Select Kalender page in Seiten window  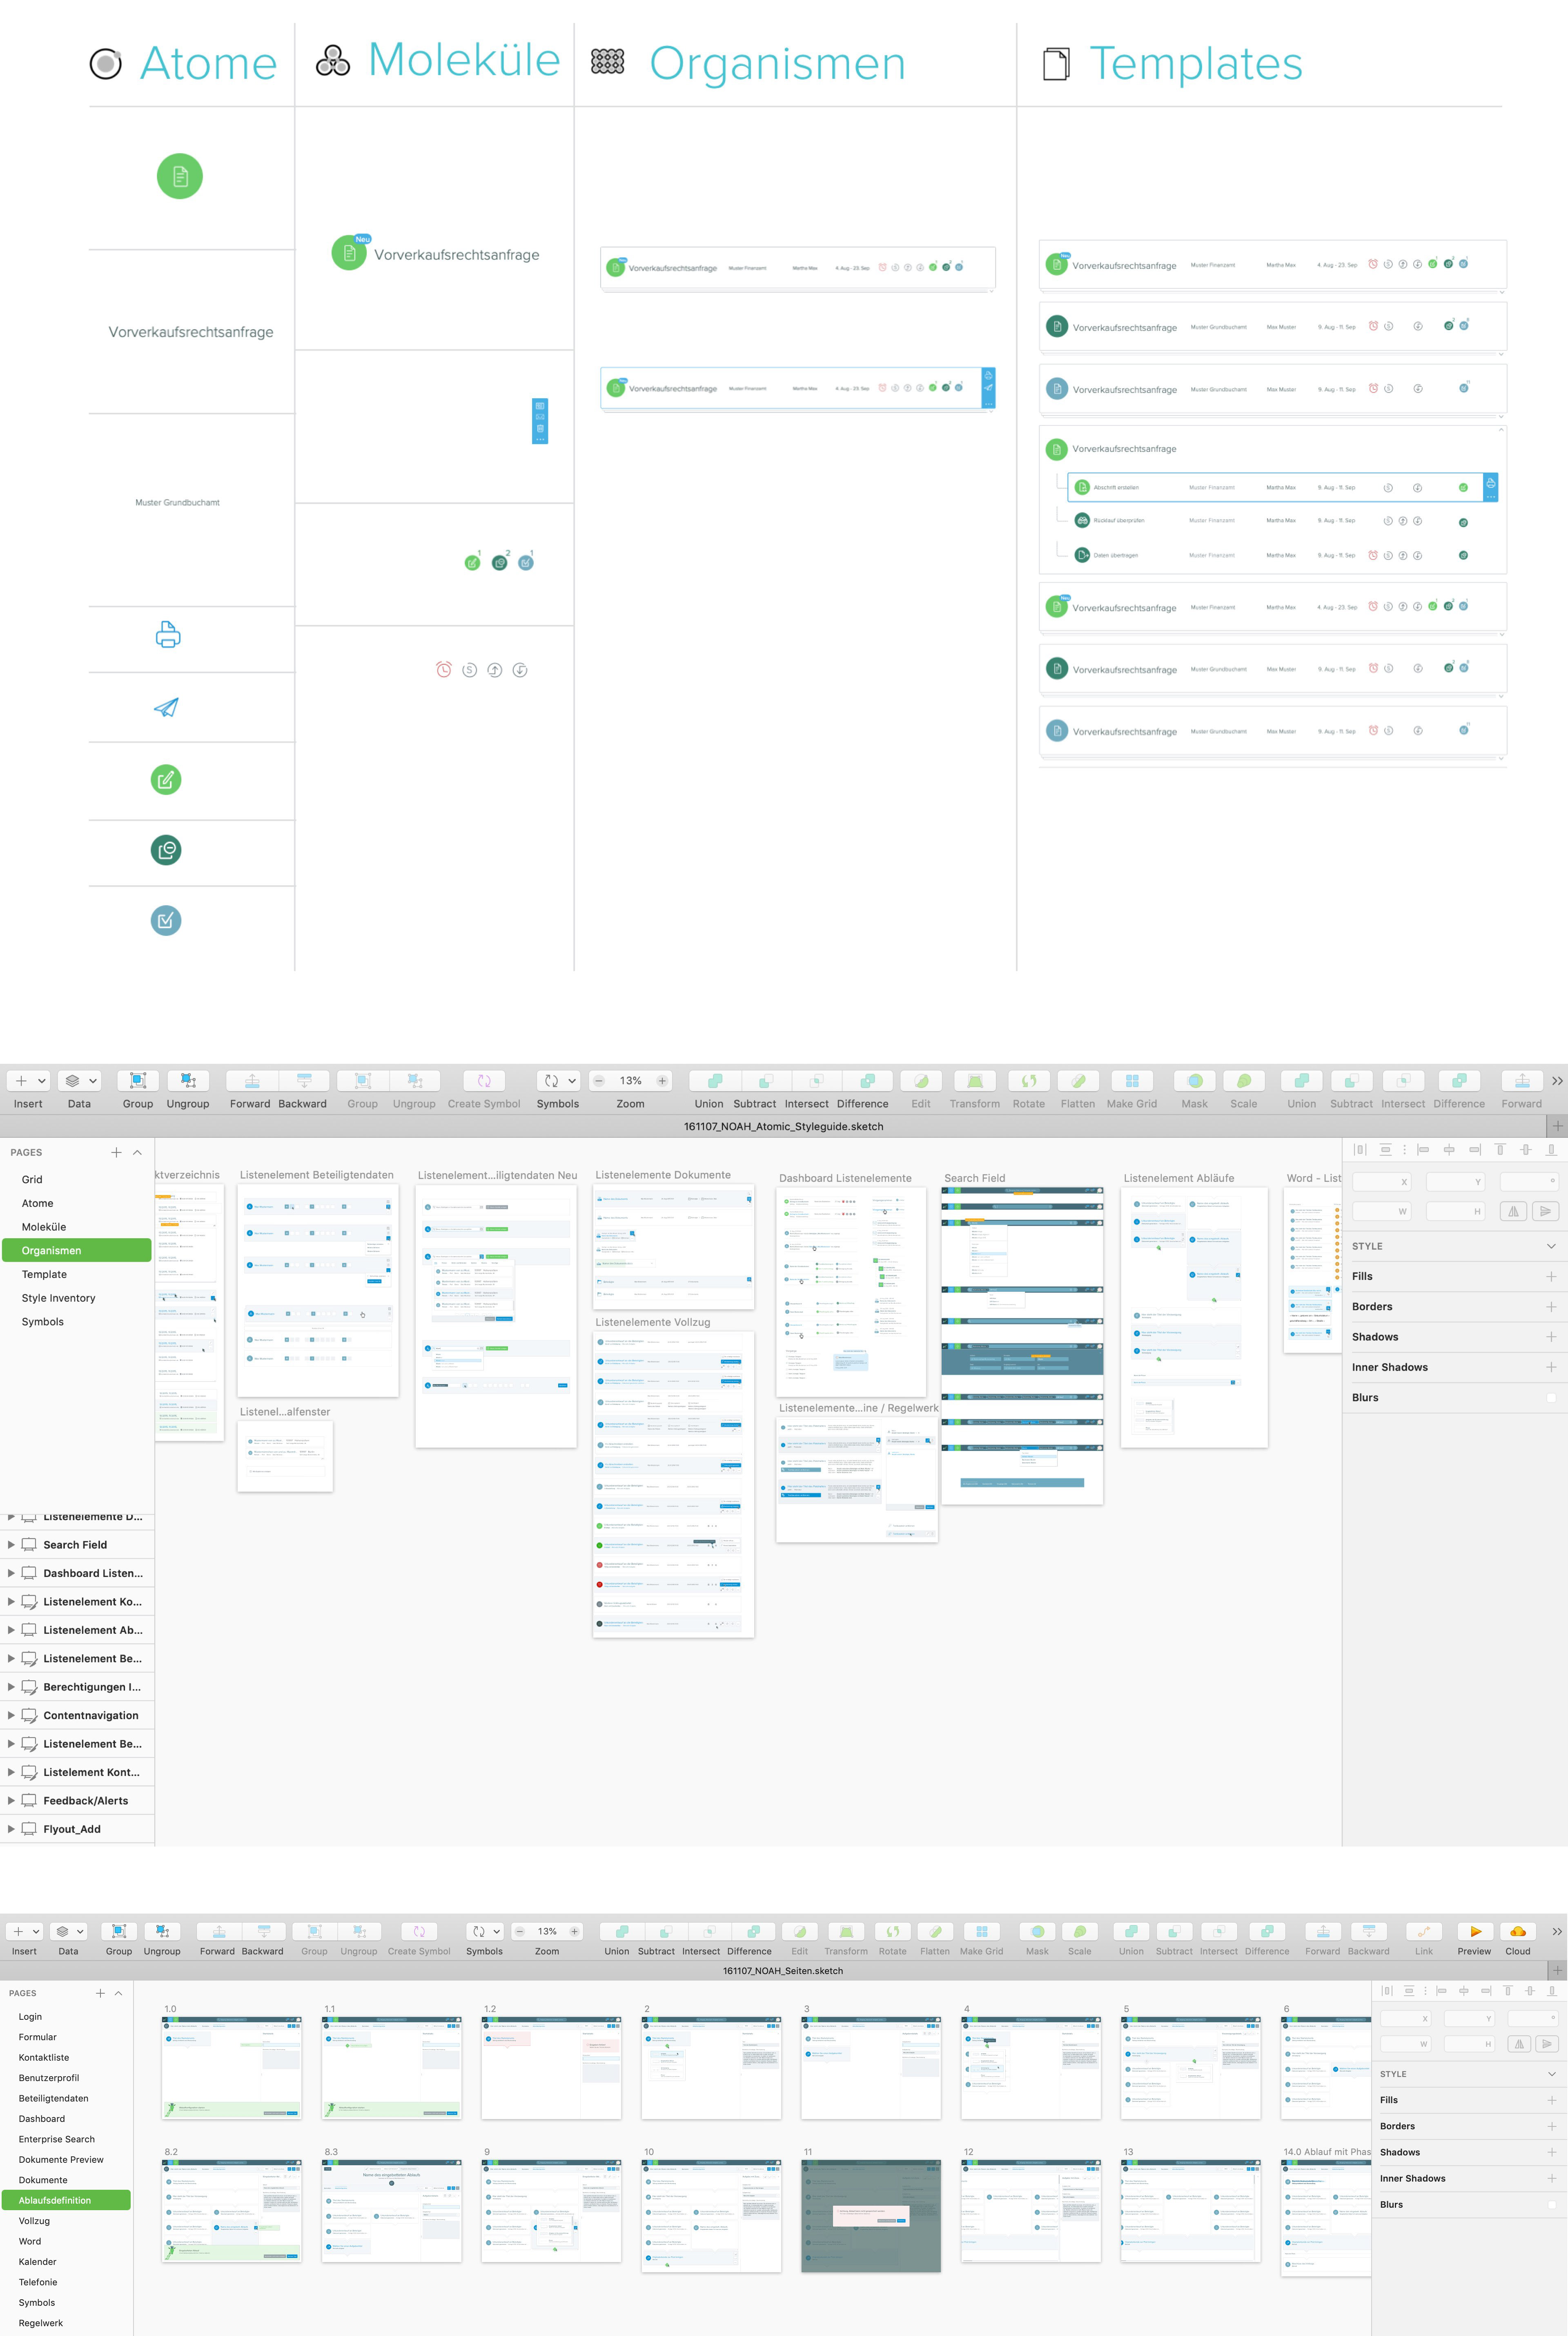[38, 2262]
